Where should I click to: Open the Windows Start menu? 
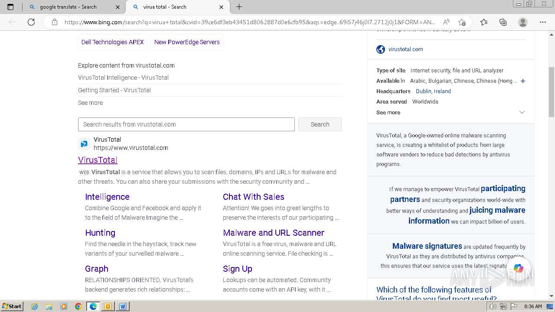[x=12, y=306]
